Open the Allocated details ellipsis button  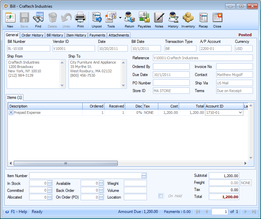coord(50,197)
